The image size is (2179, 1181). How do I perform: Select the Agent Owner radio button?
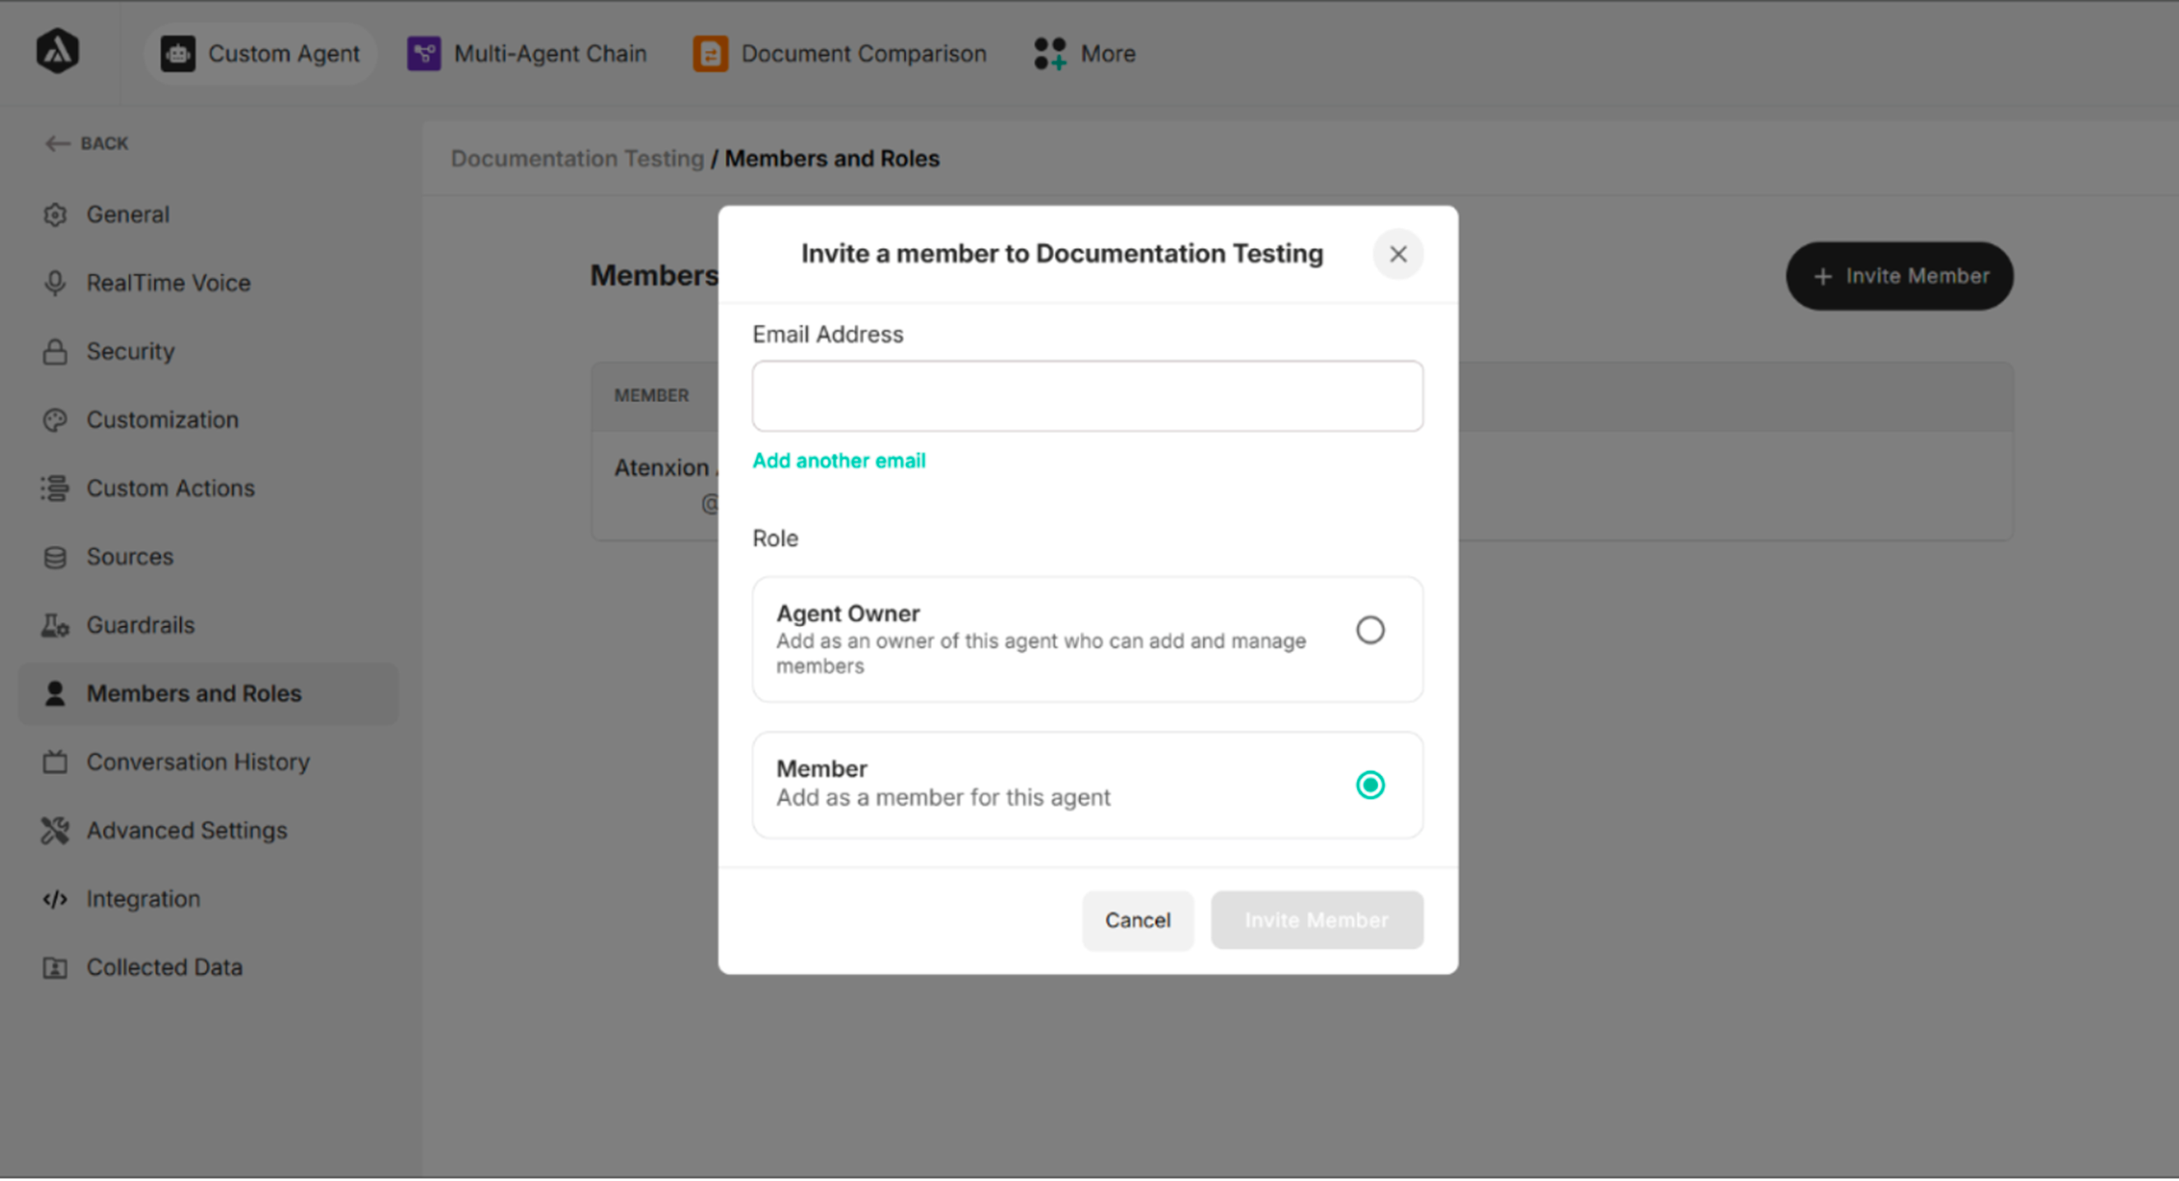coord(1370,631)
